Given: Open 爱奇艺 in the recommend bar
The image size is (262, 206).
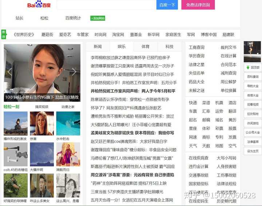Looking at the screenshot, I should coord(65,35).
